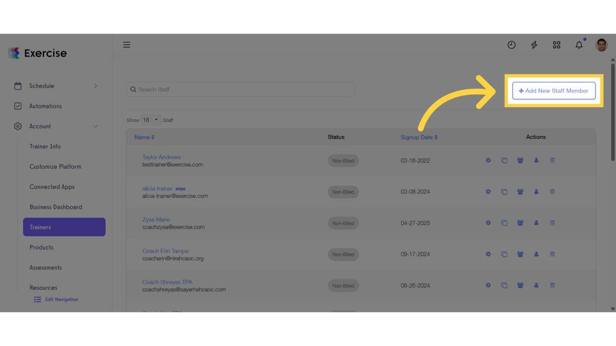Open Taylor Andrews profile link

coord(161,157)
